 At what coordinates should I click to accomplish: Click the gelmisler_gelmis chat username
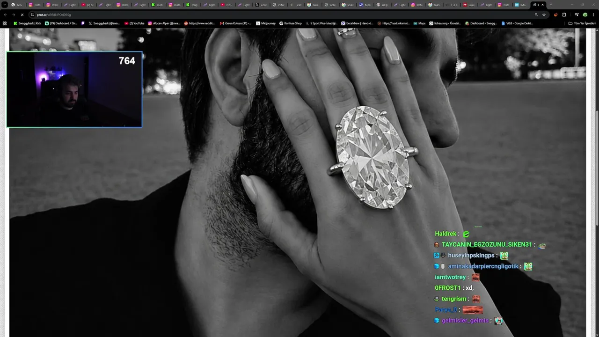465,321
